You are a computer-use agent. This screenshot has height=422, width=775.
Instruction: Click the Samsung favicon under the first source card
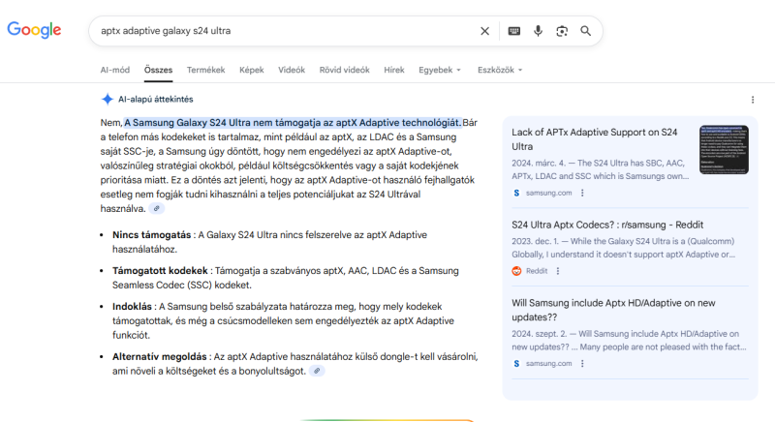(516, 193)
